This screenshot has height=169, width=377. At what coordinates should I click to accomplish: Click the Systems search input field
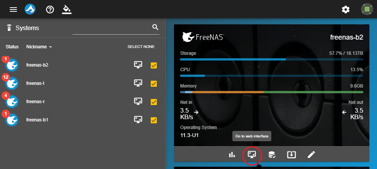pos(116,29)
